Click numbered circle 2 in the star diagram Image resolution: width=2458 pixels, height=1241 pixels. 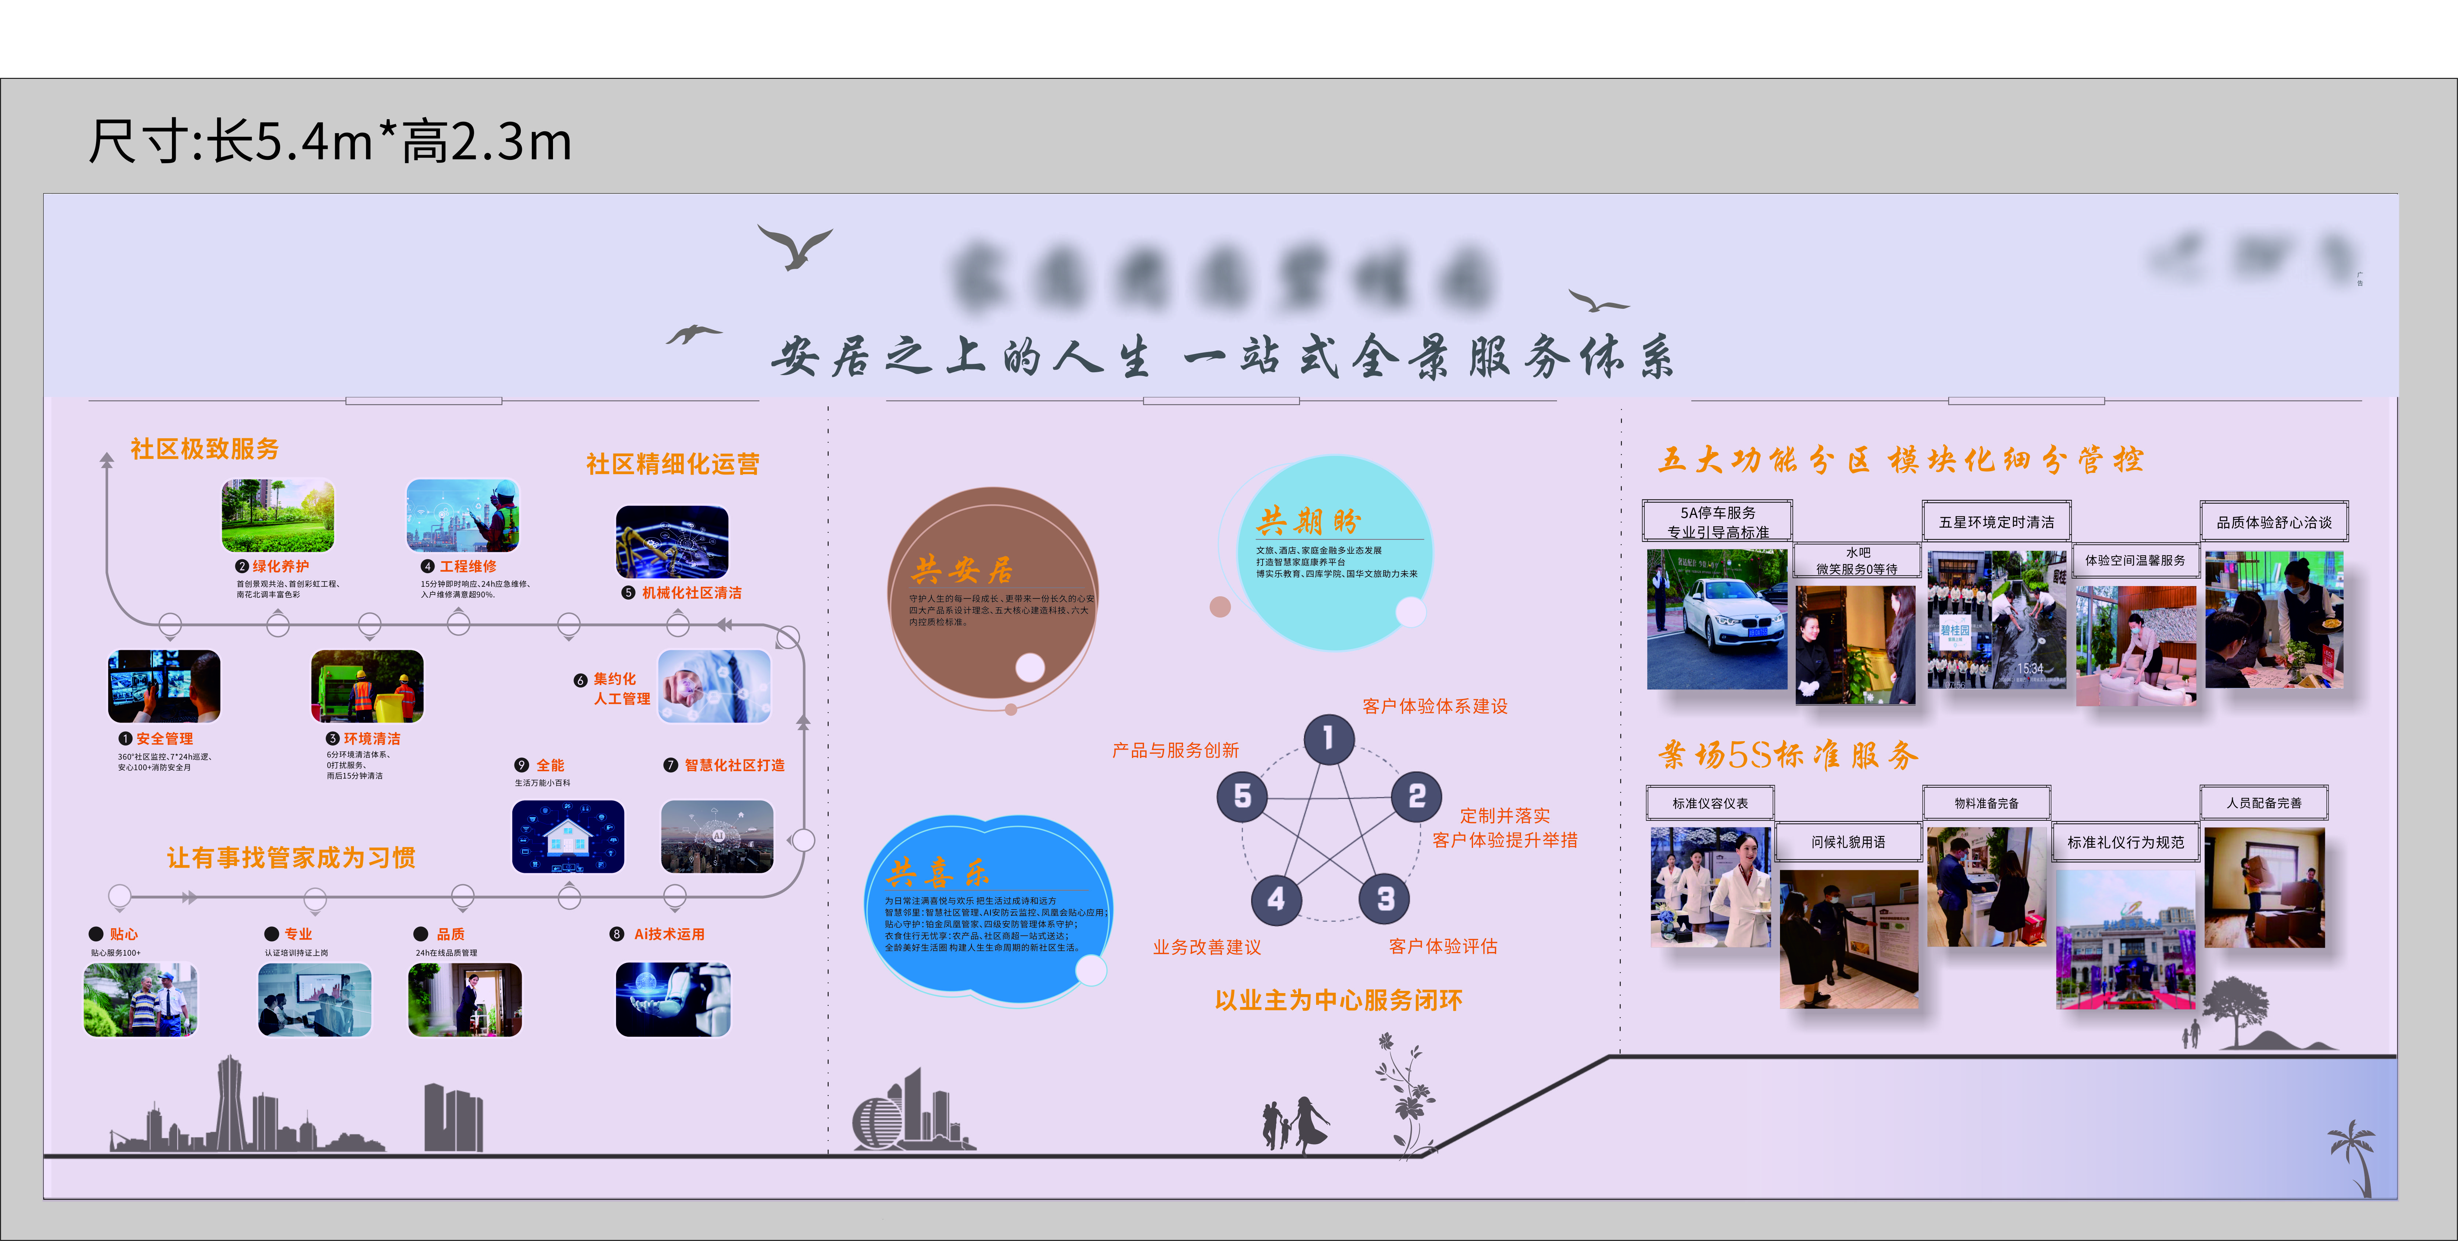click(x=1416, y=796)
